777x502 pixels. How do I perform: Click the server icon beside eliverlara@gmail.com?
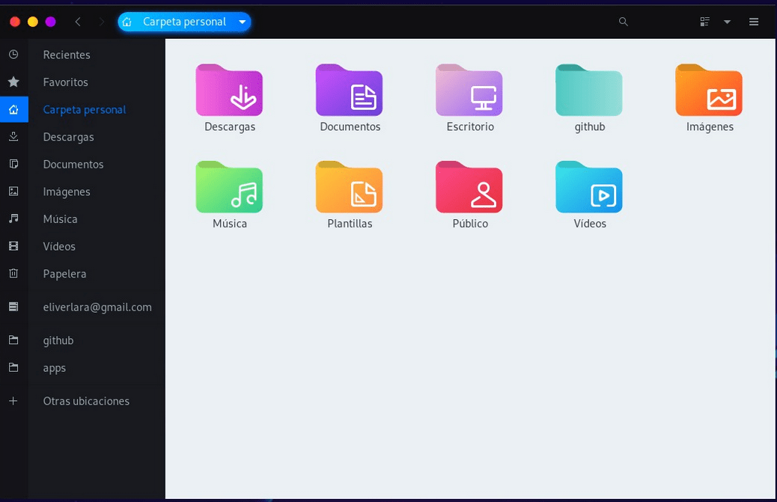(x=14, y=307)
